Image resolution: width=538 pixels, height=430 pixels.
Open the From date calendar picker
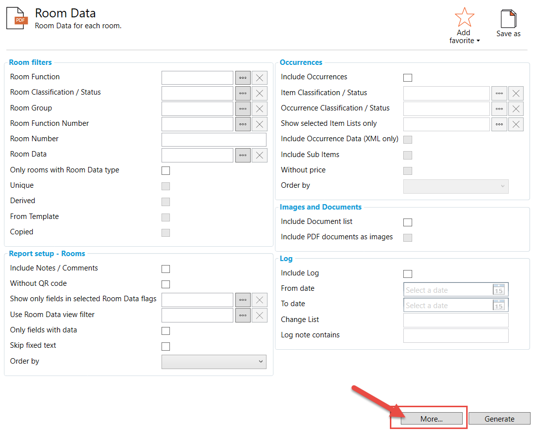tap(498, 290)
